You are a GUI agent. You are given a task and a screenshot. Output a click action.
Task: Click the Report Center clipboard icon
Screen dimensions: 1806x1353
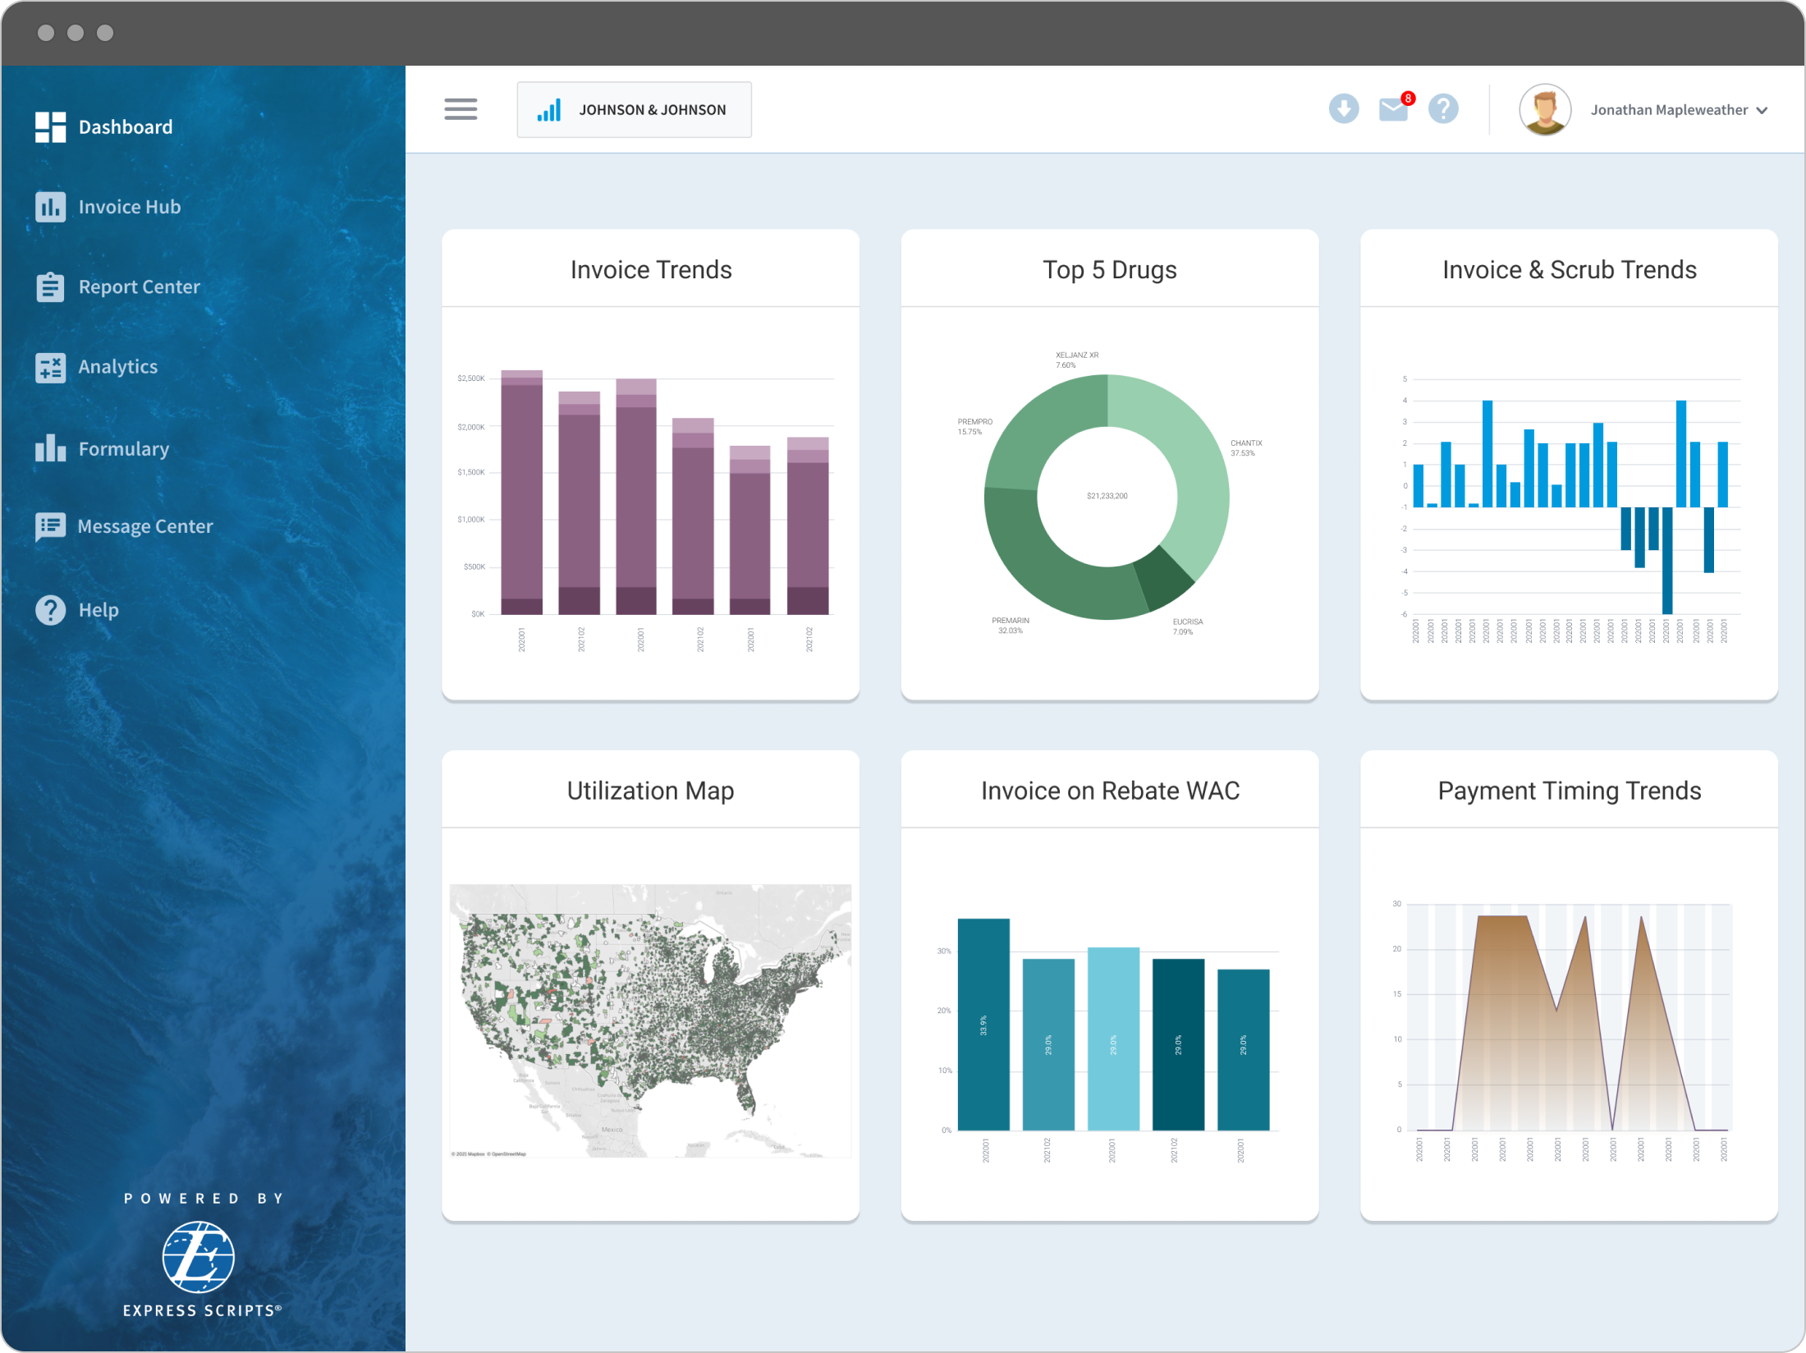pos(50,287)
